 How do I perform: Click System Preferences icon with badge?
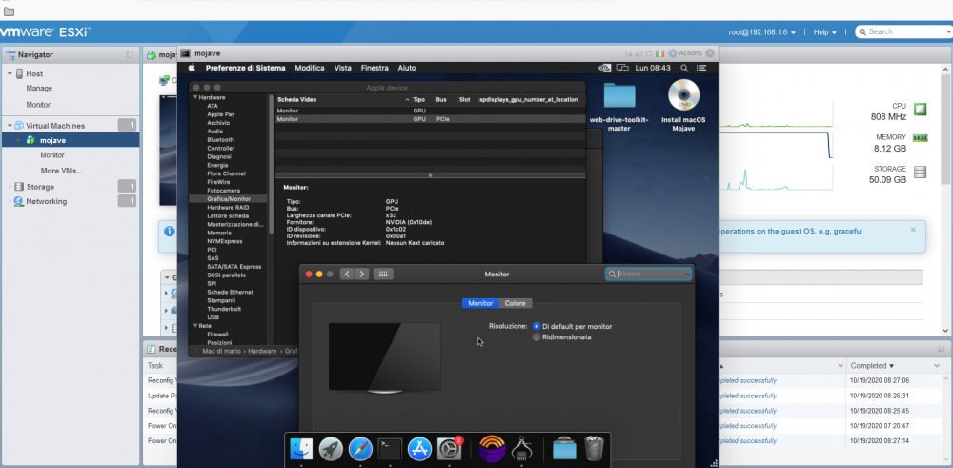click(x=449, y=449)
